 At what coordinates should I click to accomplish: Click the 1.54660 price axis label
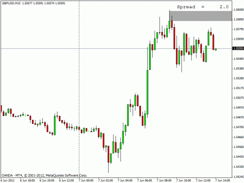[x=239, y=137]
